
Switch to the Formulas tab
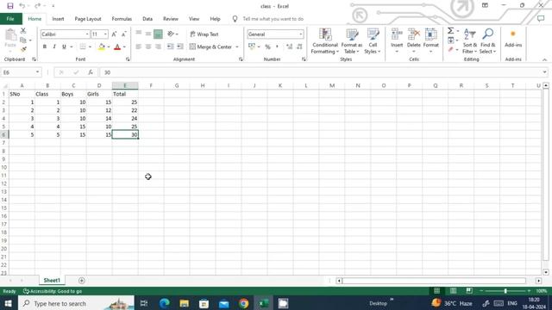(x=122, y=19)
